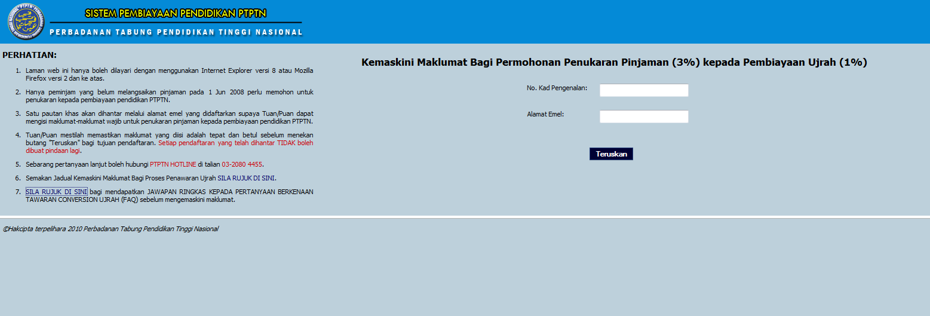Click the Kemaskini Maklumat page heading
This screenshot has height=316, width=930.
[x=614, y=62]
